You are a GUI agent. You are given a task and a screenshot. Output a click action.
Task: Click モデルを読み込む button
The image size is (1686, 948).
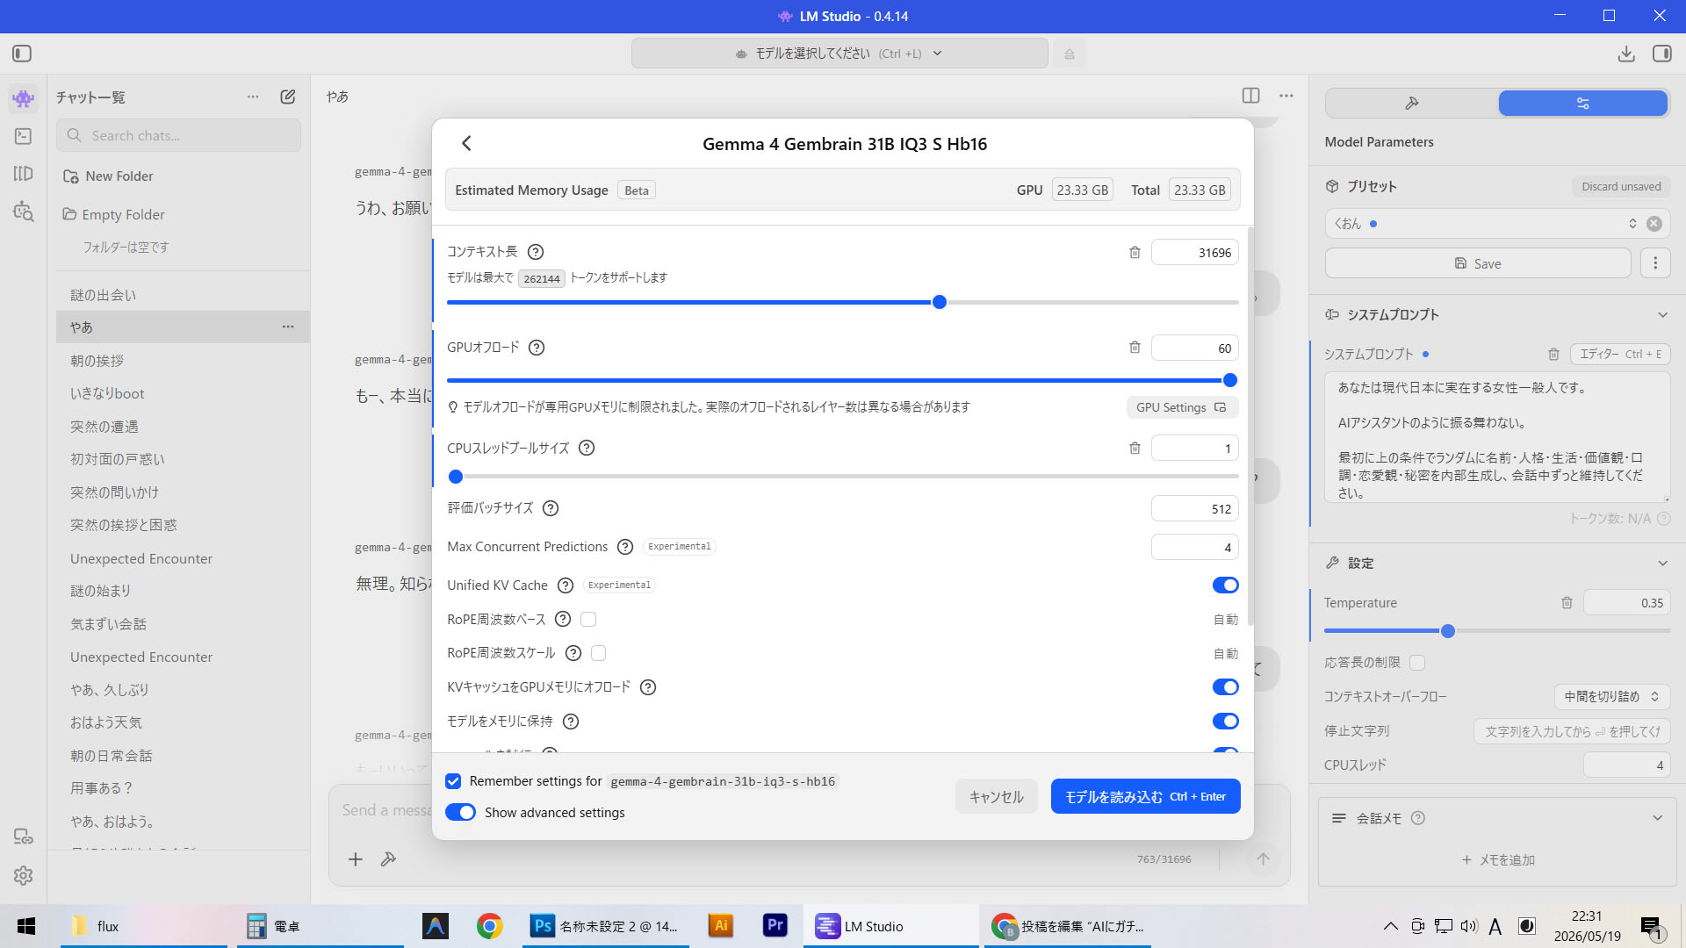(1145, 796)
